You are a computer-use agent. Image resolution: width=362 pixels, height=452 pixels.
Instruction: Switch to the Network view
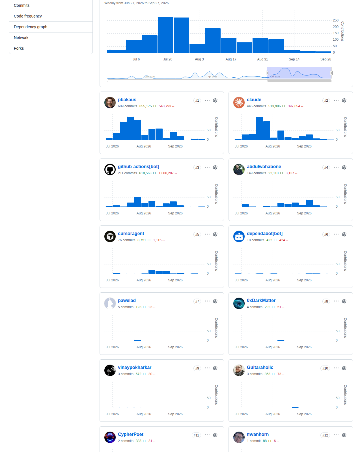(51, 38)
